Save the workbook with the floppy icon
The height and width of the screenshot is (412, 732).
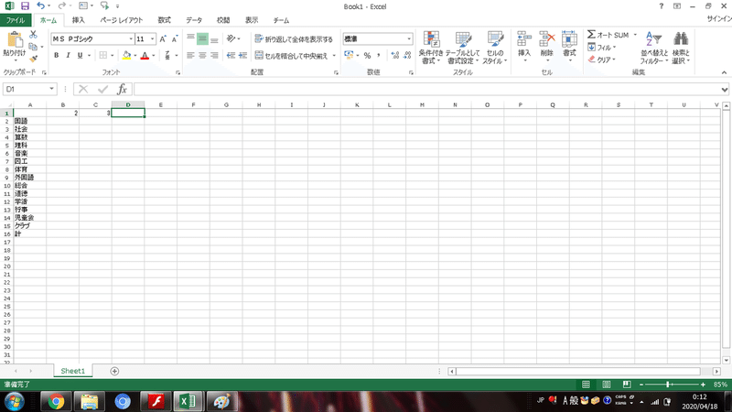point(25,6)
